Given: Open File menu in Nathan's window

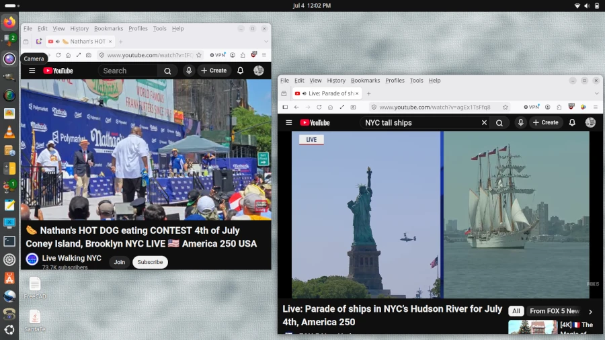Looking at the screenshot, I should pos(28,28).
